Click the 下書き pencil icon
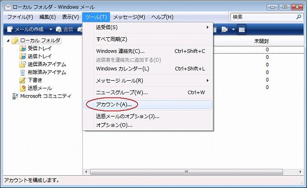Screen dimensions: 307x188 point(23,80)
